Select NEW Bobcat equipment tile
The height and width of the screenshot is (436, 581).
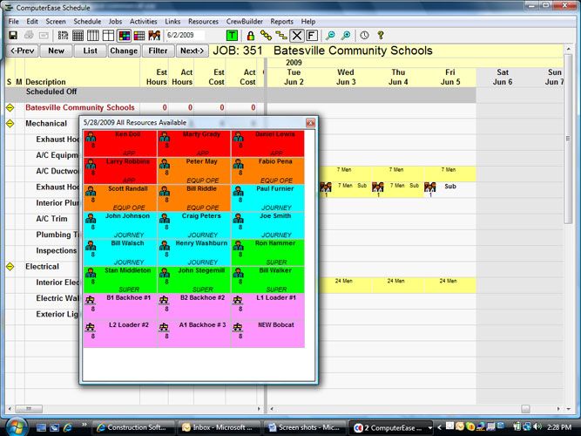click(x=267, y=334)
